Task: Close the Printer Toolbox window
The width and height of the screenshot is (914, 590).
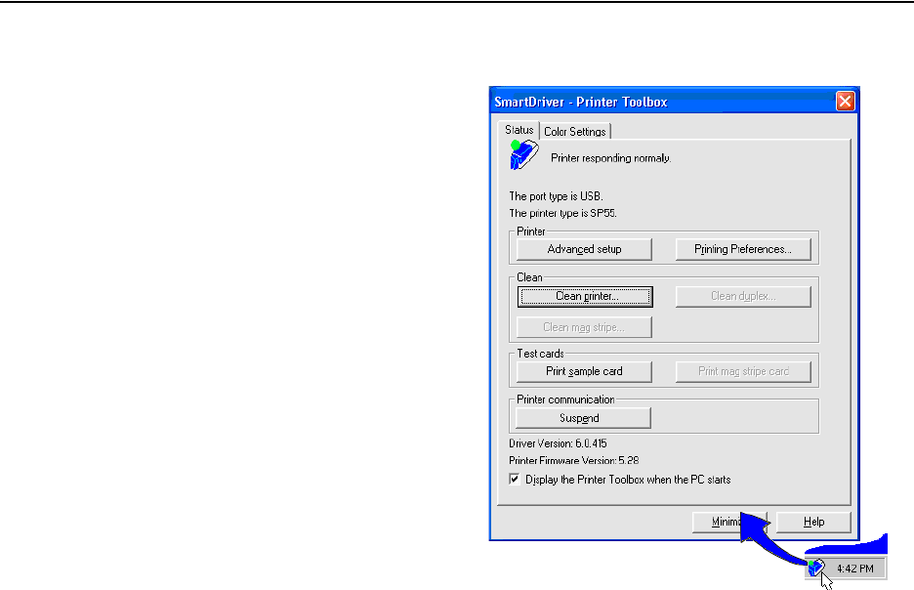Action: pyautogui.click(x=845, y=102)
